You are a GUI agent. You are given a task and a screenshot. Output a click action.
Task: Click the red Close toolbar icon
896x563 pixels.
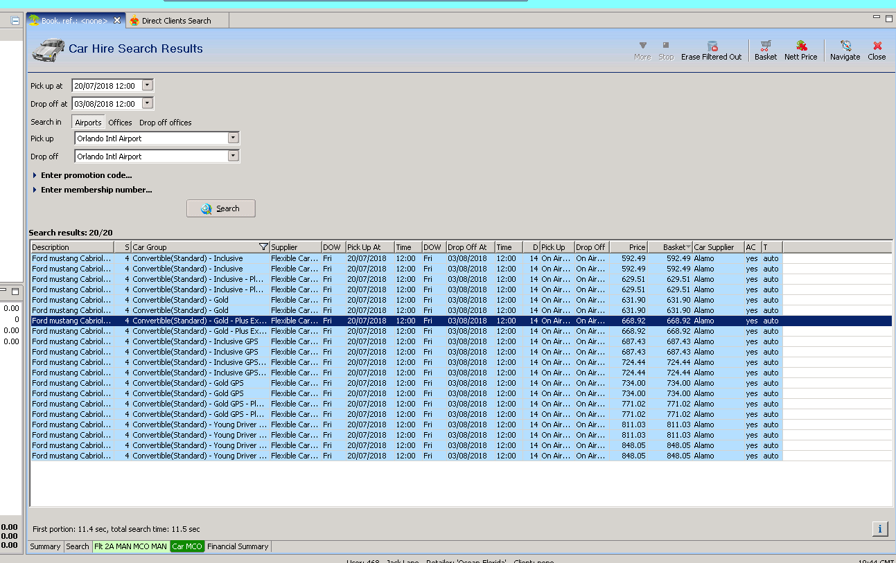click(x=877, y=46)
